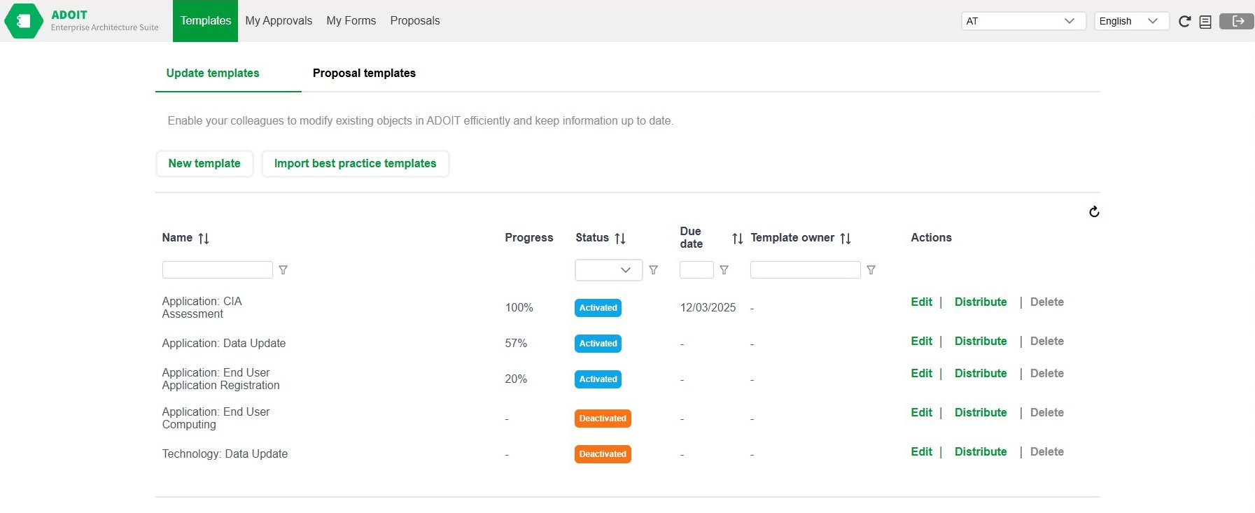
Task: Click the ADOIT hexagon logo
Action: pos(23,21)
